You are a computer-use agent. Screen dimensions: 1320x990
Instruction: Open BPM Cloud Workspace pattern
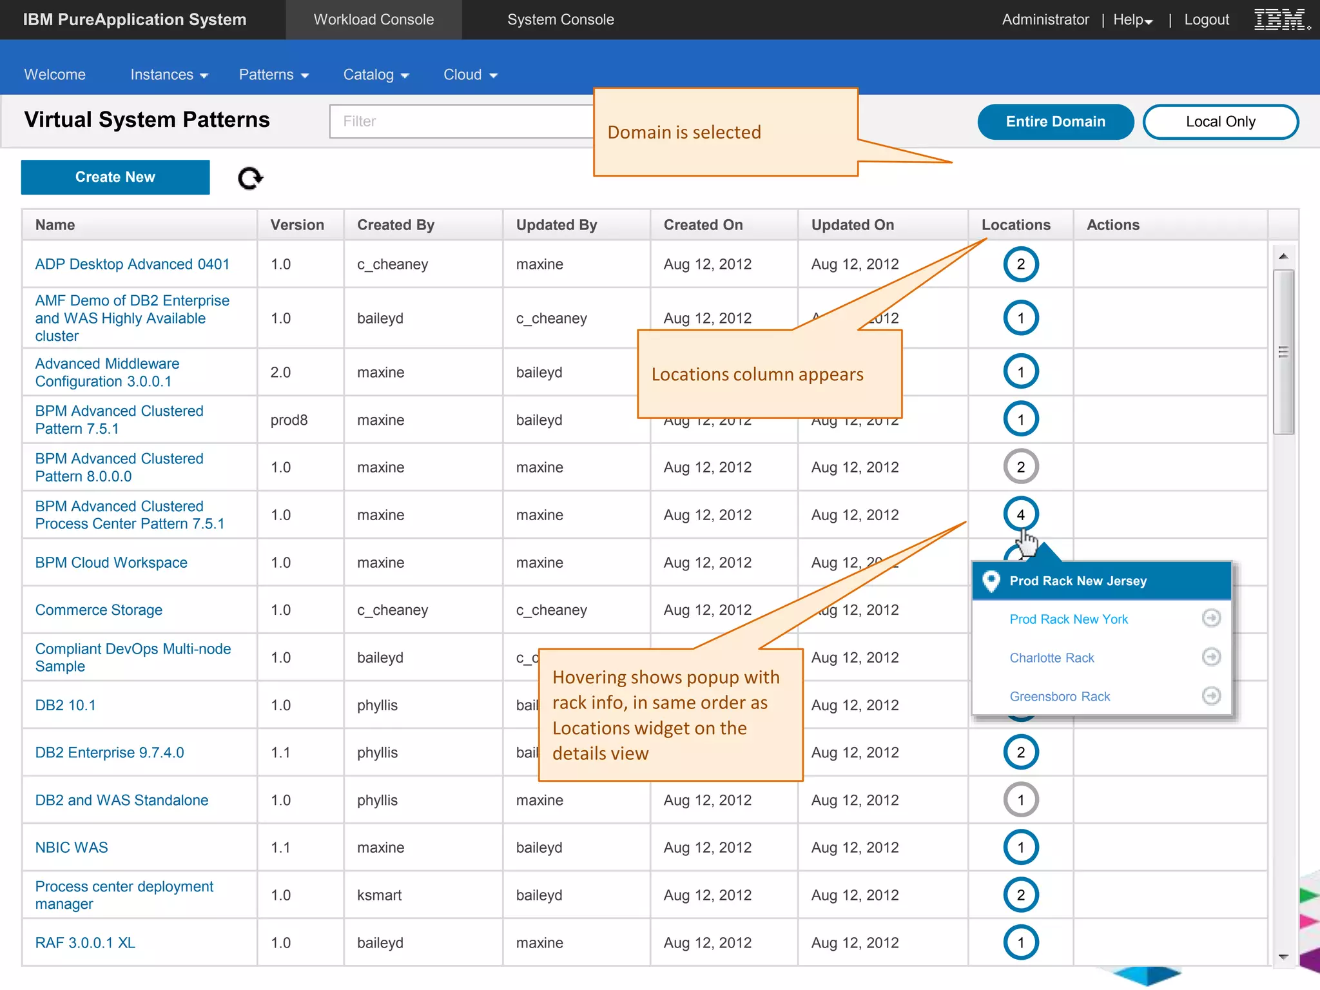[111, 563]
